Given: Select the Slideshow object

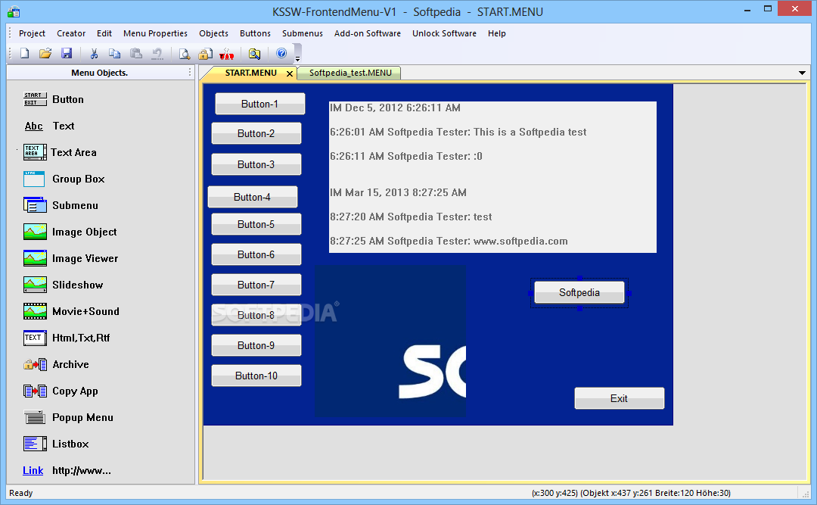Looking at the screenshot, I should pyautogui.click(x=63, y=285).
